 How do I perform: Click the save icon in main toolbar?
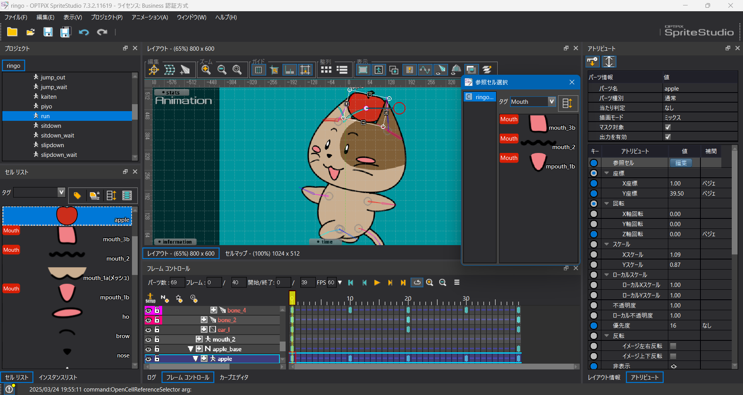(48, 32)
